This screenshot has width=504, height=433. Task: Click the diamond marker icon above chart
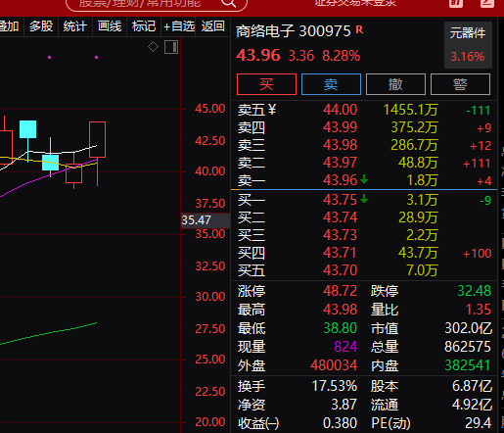[x=153, y=47]
